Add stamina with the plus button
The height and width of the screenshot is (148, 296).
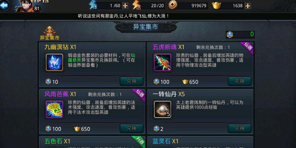125,6
